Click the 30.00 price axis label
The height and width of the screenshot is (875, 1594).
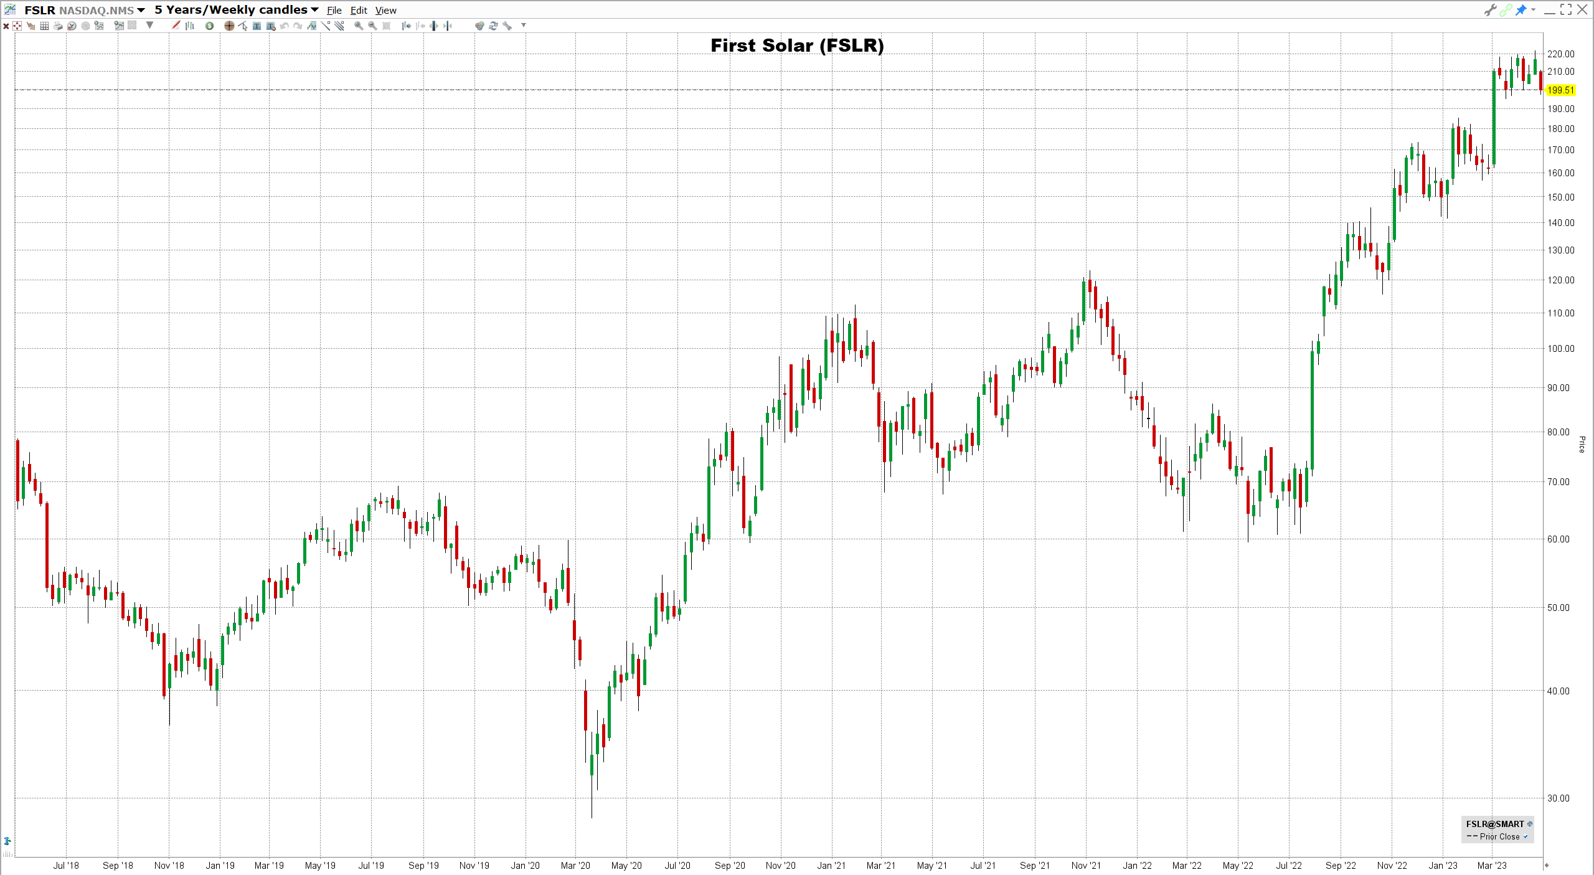tap(1558, 798)
